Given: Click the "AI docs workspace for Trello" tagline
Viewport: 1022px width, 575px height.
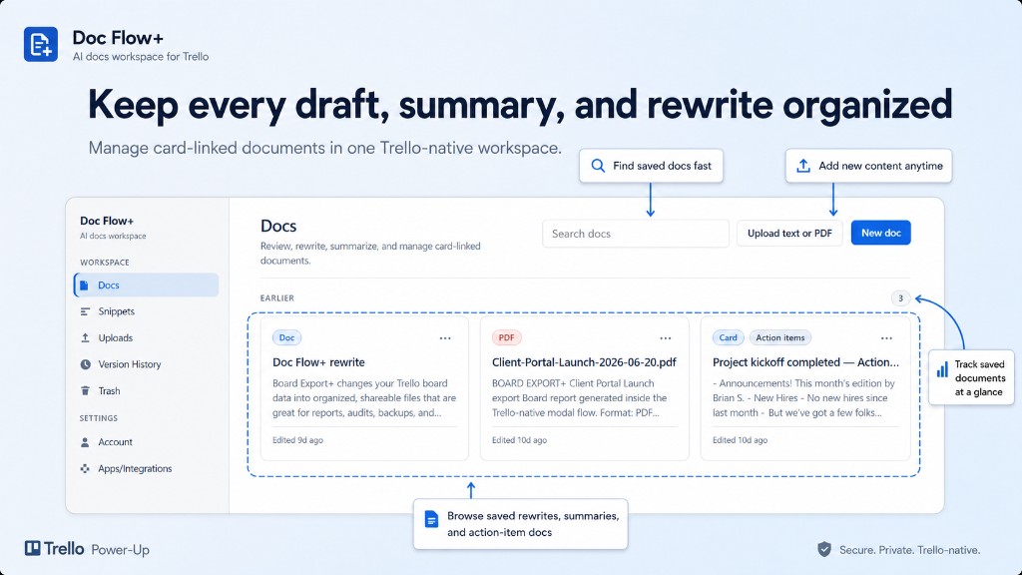Looking at the screenshot, I should click(141, 57).
